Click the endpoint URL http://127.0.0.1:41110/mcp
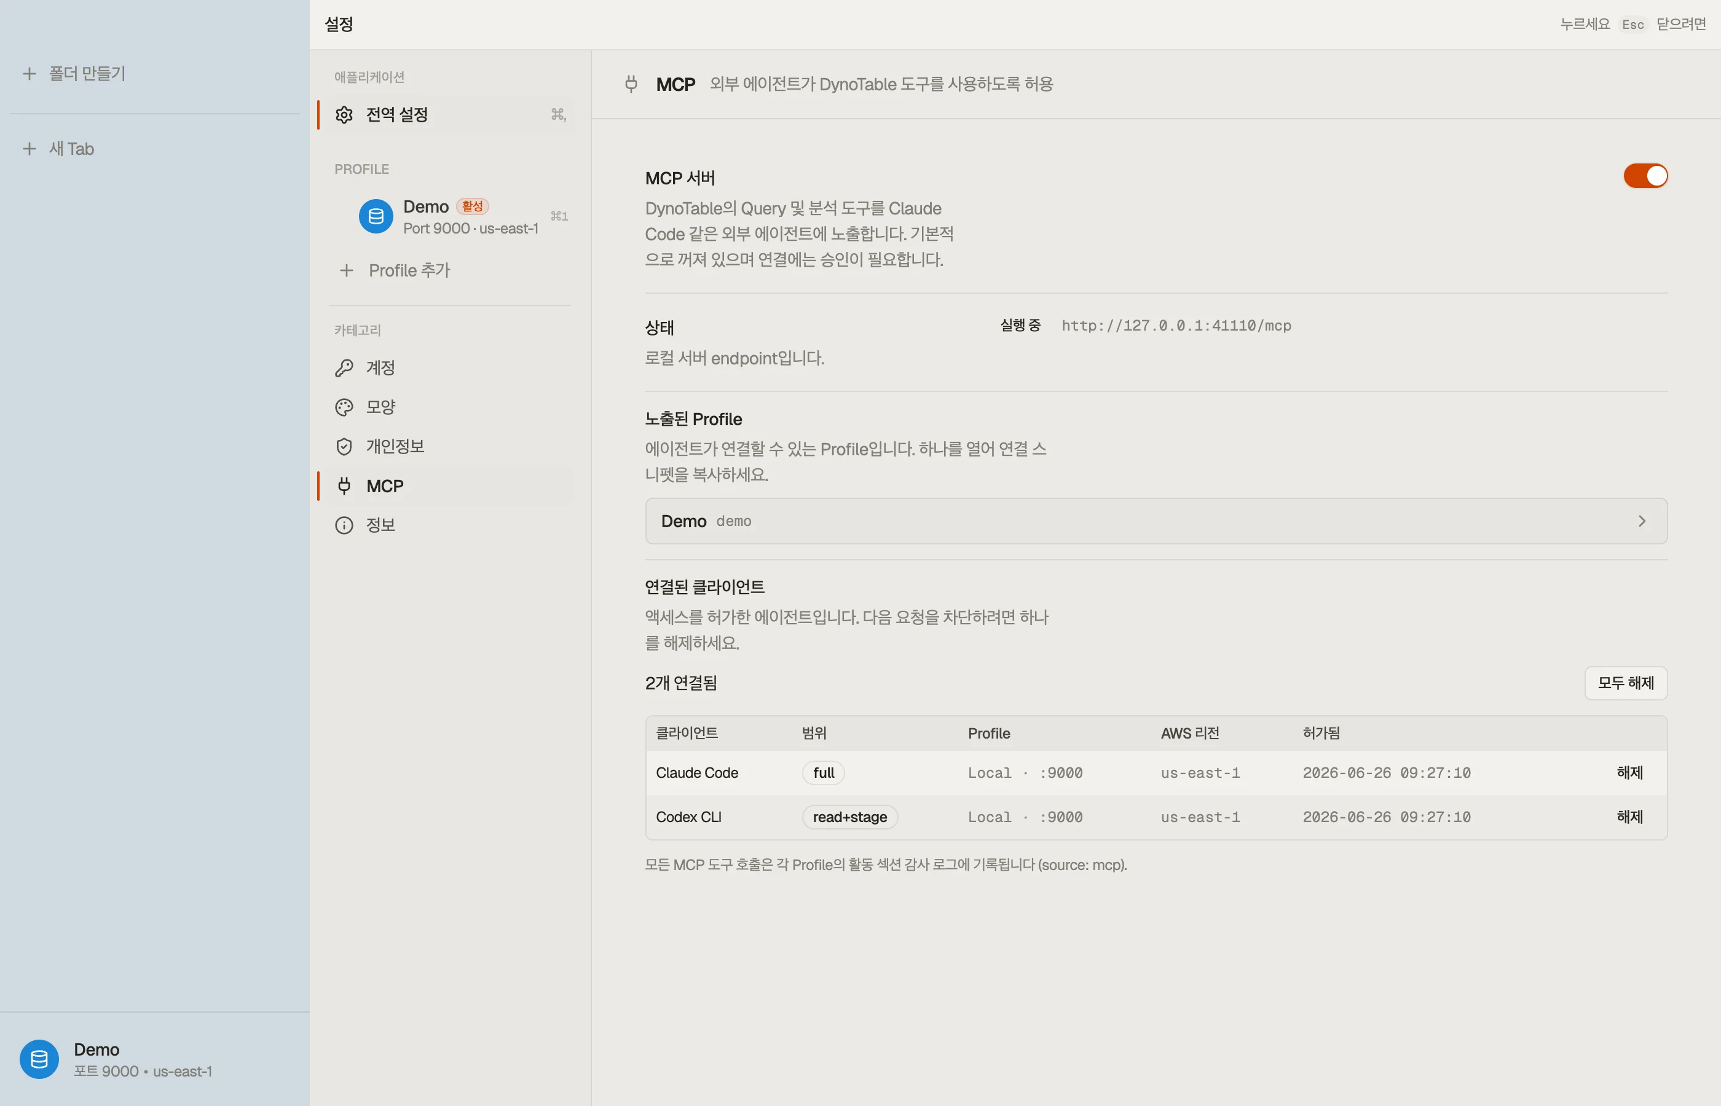The width and height of the screenshot is (1721, 1106). tap(1176, 325)
